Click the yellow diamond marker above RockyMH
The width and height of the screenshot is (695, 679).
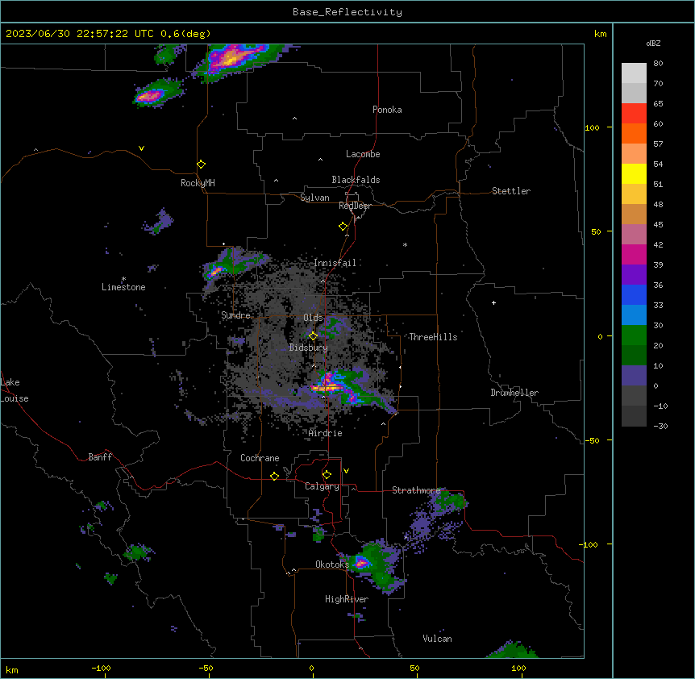pyautogui.click(x=201, y=165)
